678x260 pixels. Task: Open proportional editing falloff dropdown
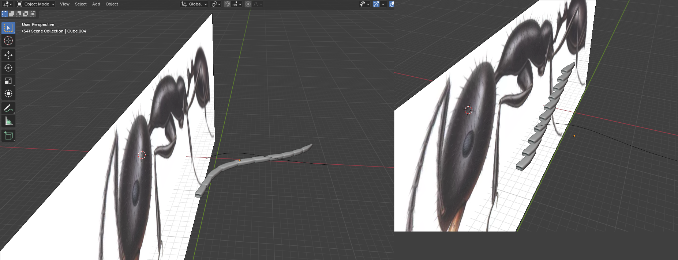point(258,4)
